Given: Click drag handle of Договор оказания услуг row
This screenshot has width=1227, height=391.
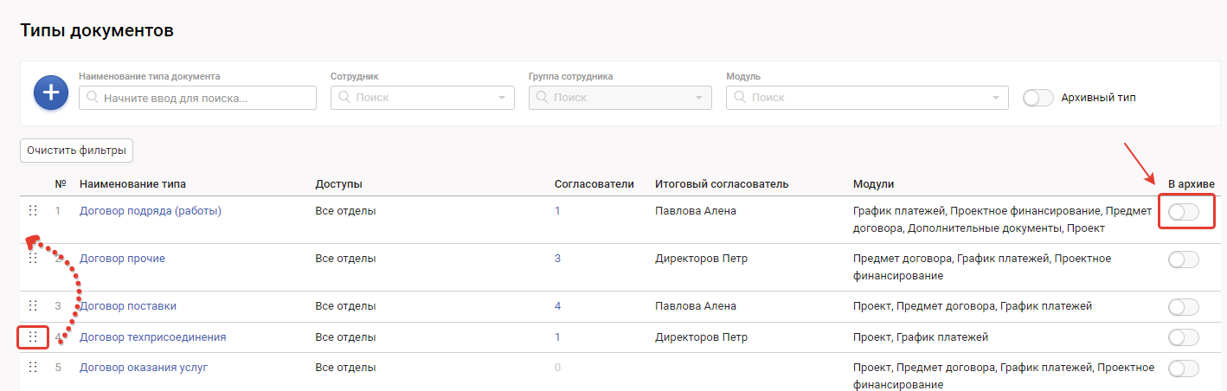Looking at the screenshot, I should pos(33,367).
